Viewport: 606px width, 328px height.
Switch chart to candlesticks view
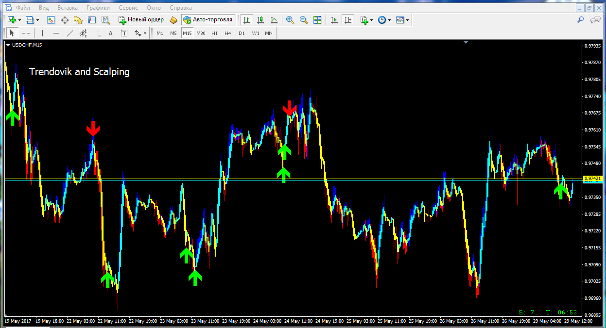click(260, 20)
